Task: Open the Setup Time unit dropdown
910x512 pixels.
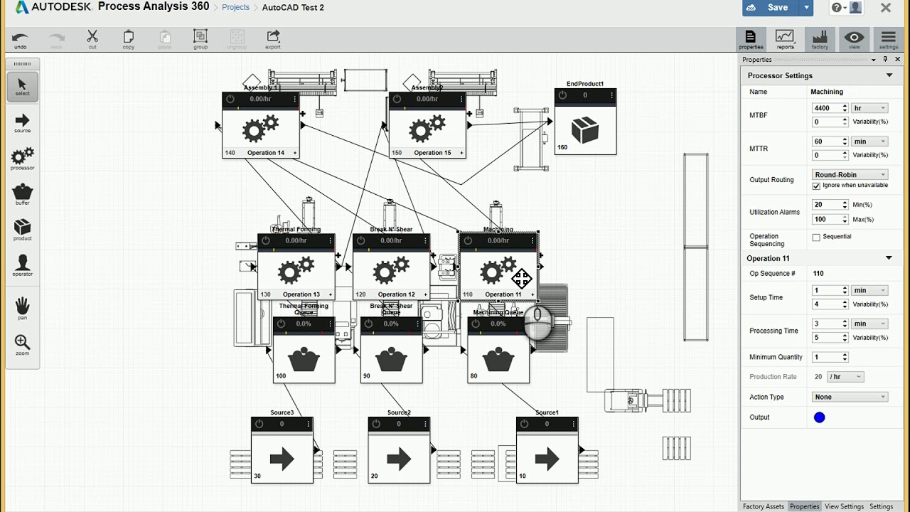Action: pyautogui.click(x=869, y=290)
